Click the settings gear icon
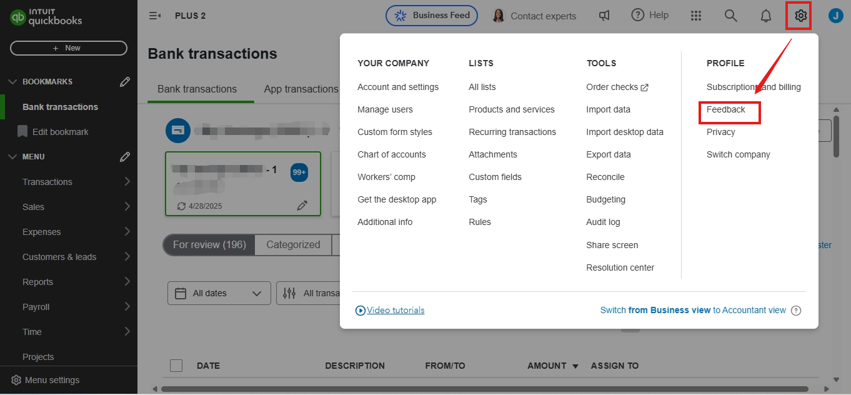This screenshot has height=395, width=851. point(801,16)
